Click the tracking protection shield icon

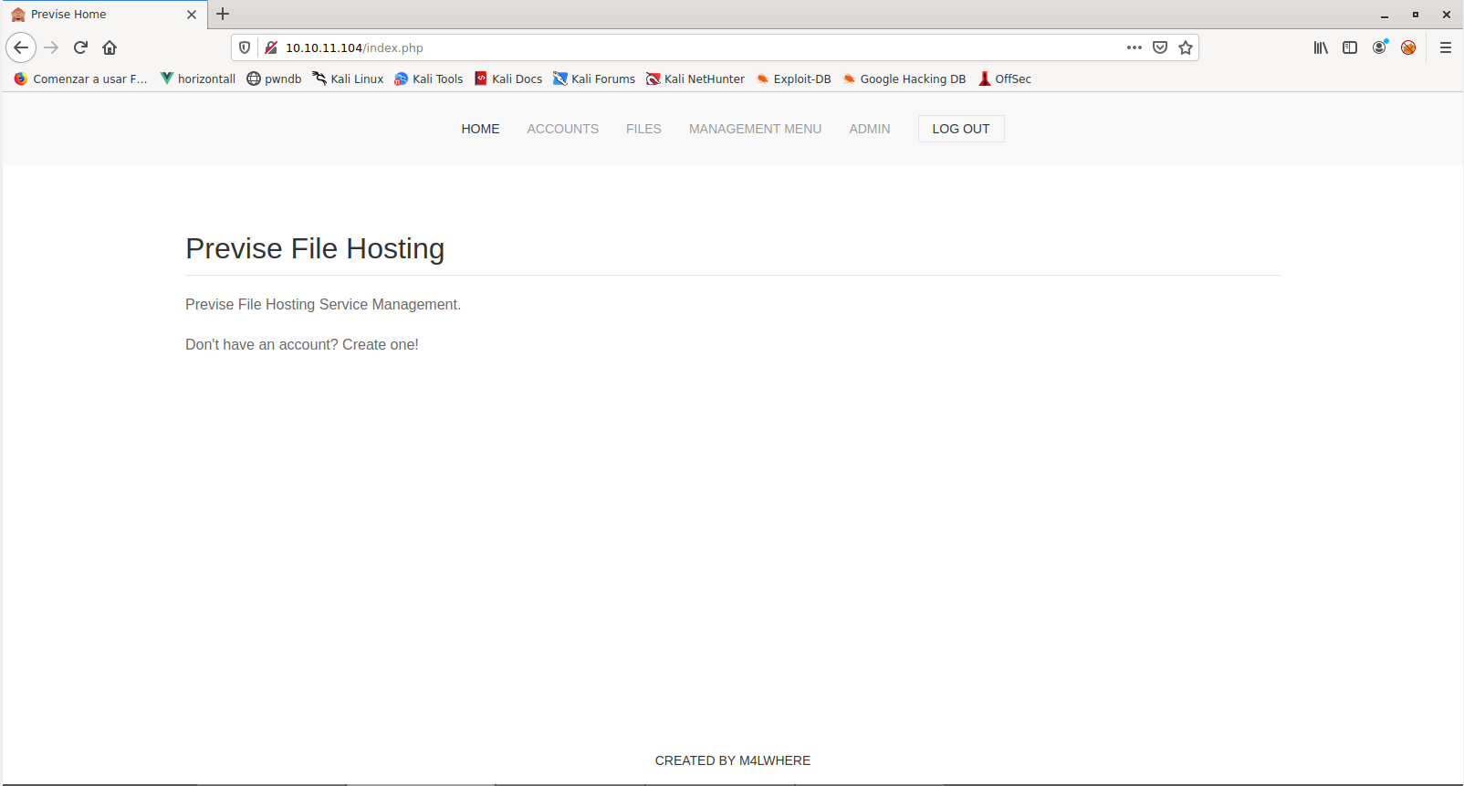click(x=245, y=47)
